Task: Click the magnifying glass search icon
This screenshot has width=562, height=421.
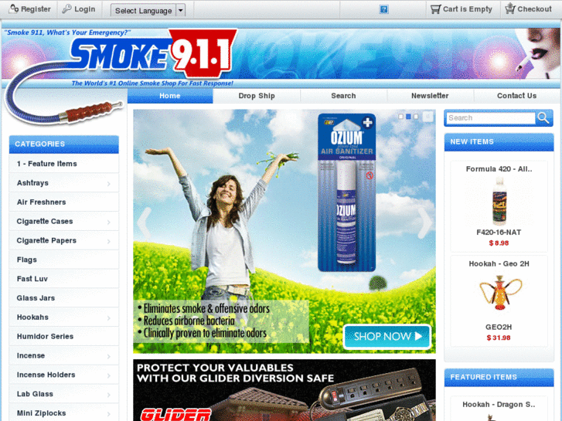Action: [543, 118]
